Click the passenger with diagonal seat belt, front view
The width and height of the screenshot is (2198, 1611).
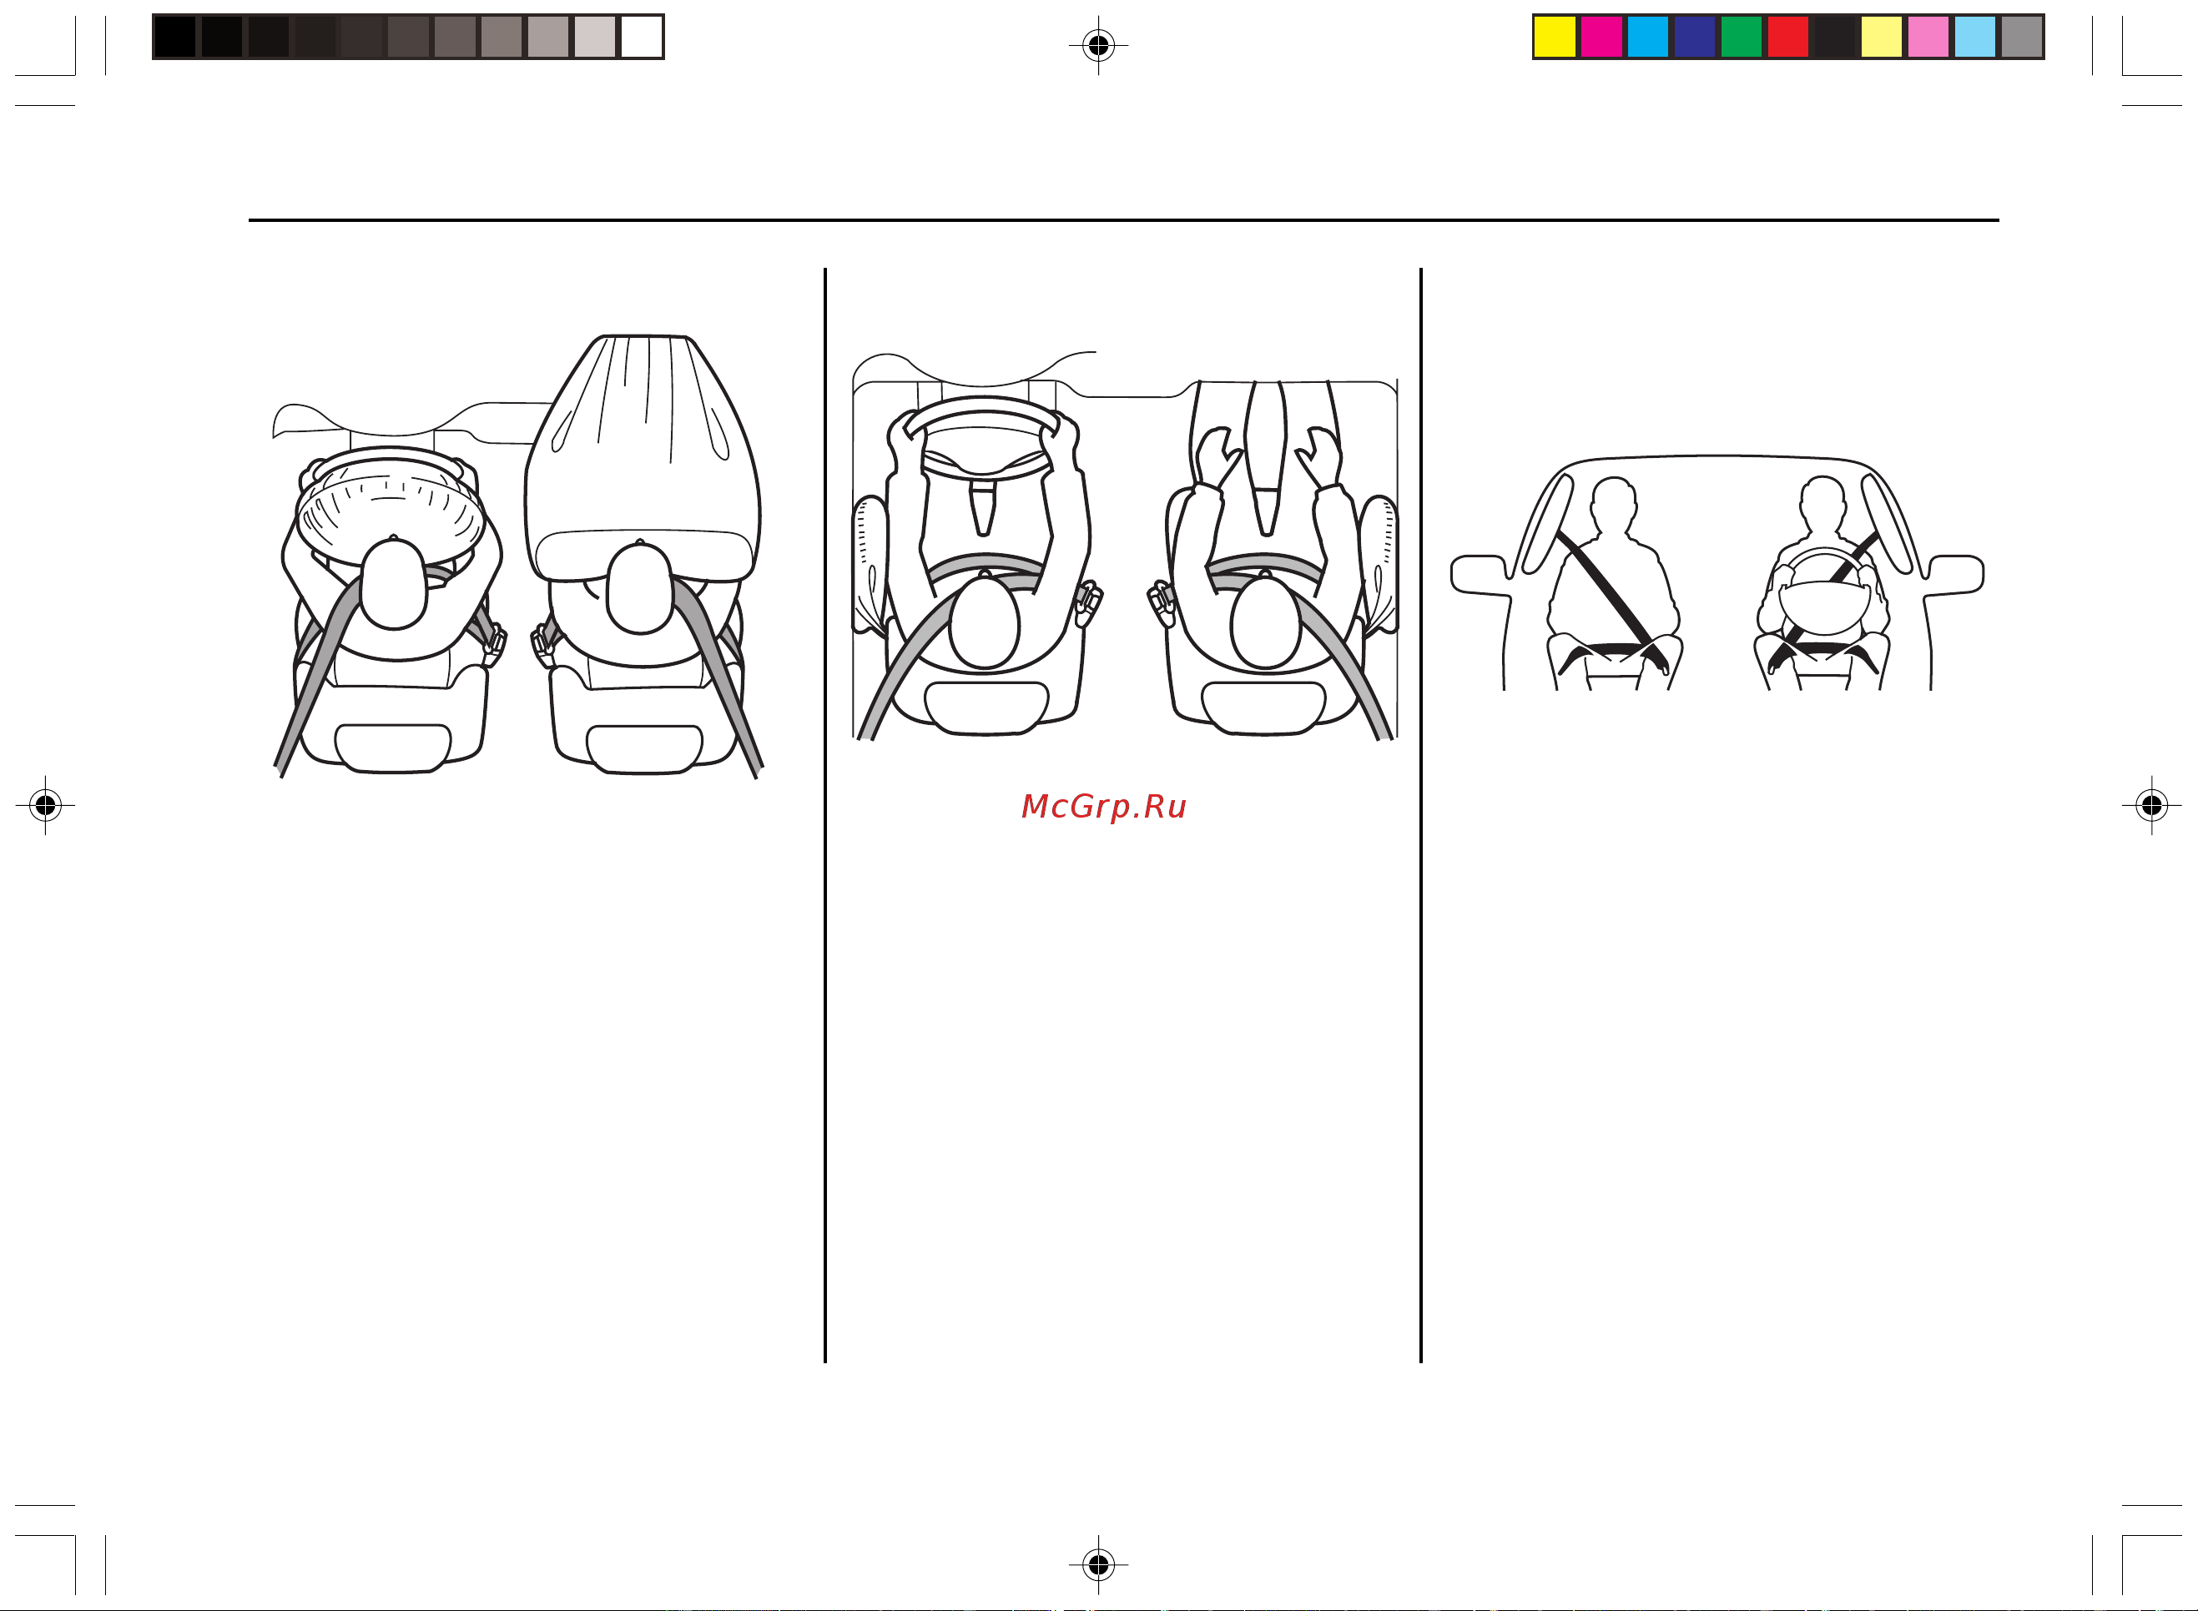click(x=1613, y=583)
